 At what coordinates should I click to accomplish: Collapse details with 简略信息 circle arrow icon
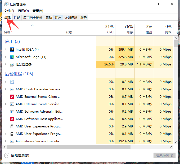[7, 156]
